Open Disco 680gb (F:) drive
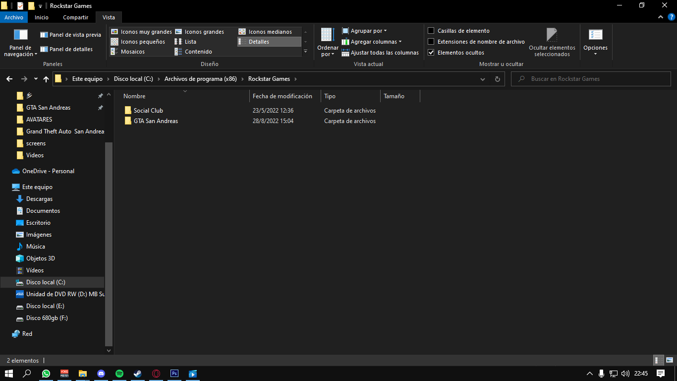Screen dimensions: 677x381 [x=47, y=318]
